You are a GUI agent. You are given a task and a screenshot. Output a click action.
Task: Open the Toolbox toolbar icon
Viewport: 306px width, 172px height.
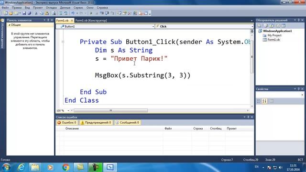130,13
